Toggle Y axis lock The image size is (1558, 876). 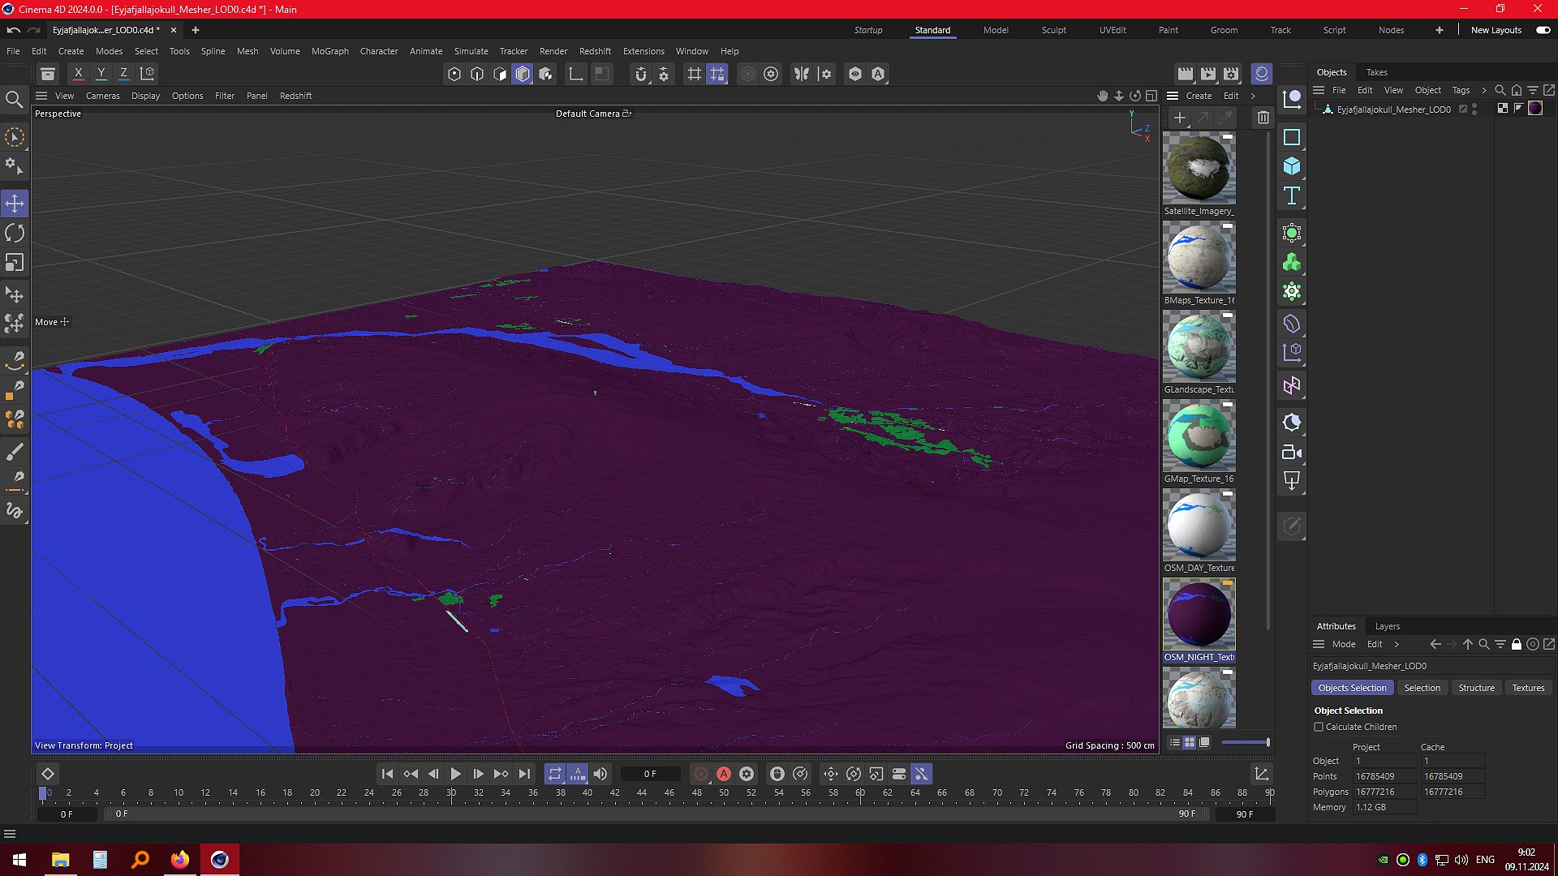[x=101, y=74]
